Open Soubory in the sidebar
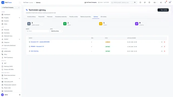Viewport: 173px width, 97px height. click(x=6, y=21)
